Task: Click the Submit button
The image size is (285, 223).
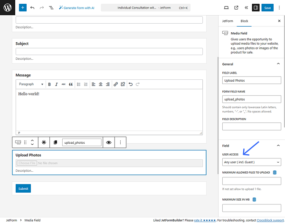Action: tap(23, 188)
